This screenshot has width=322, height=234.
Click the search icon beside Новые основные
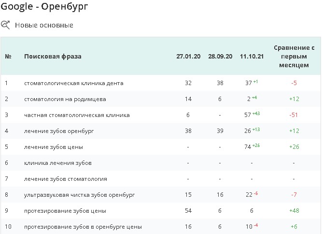6,25
